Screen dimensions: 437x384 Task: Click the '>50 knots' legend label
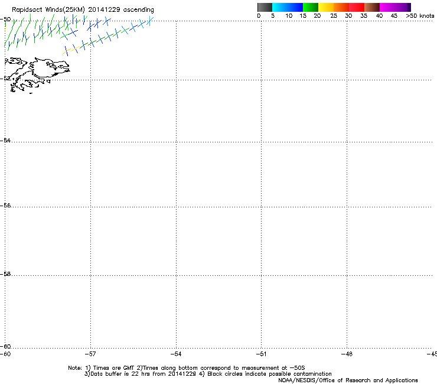pyautogui.click(x=420, y=16)
